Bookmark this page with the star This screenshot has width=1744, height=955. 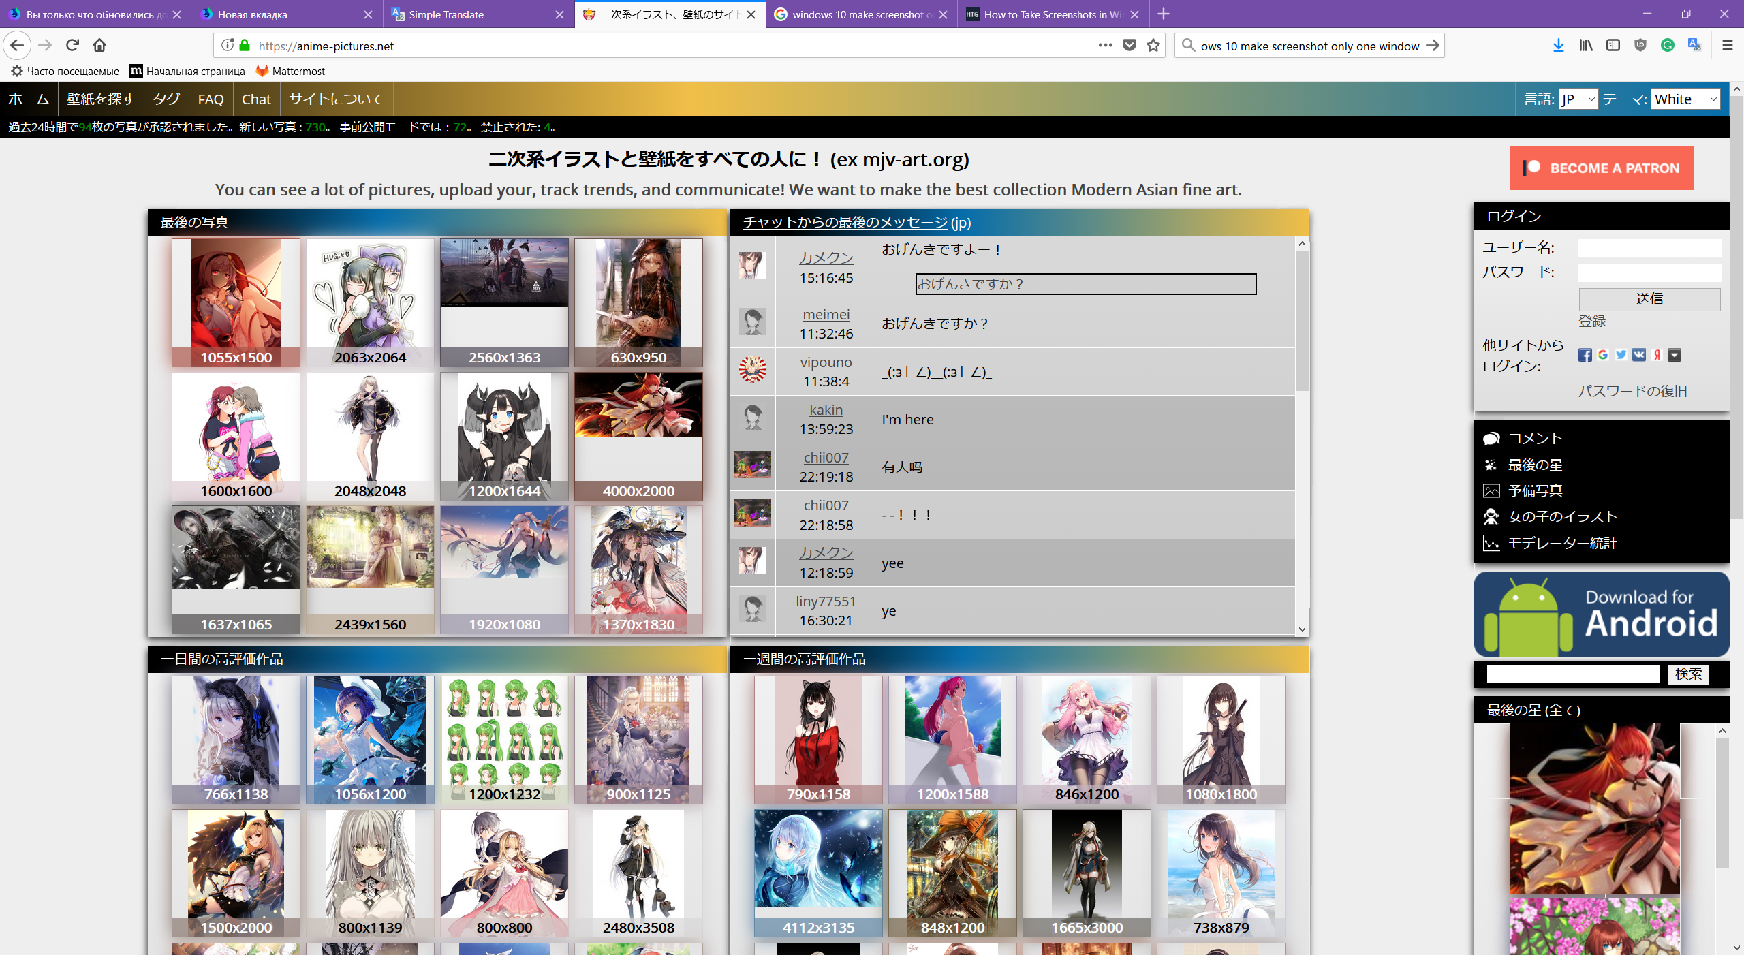(1153, 46)
